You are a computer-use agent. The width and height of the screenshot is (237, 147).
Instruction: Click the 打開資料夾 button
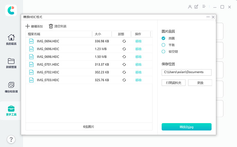click(173, 83)
